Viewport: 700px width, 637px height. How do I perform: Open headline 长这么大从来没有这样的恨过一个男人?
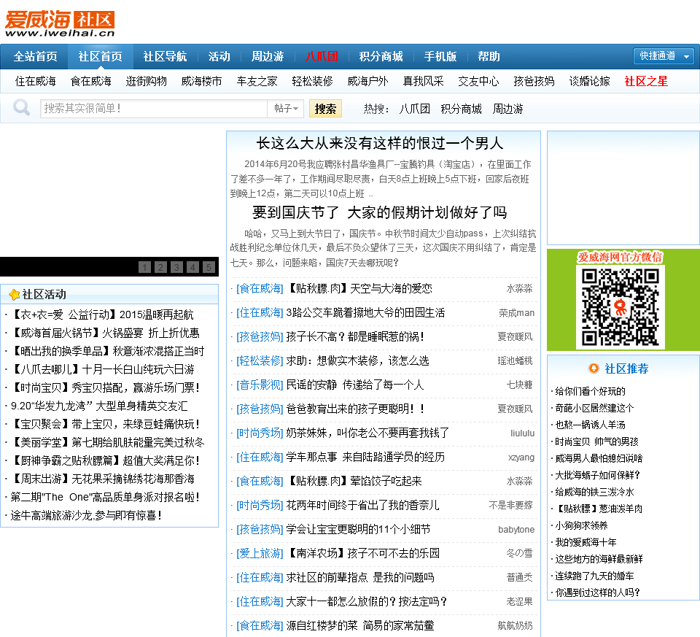379,143
